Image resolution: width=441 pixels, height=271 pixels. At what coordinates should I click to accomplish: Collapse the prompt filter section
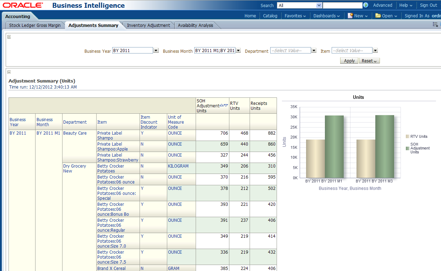(9, 37)
